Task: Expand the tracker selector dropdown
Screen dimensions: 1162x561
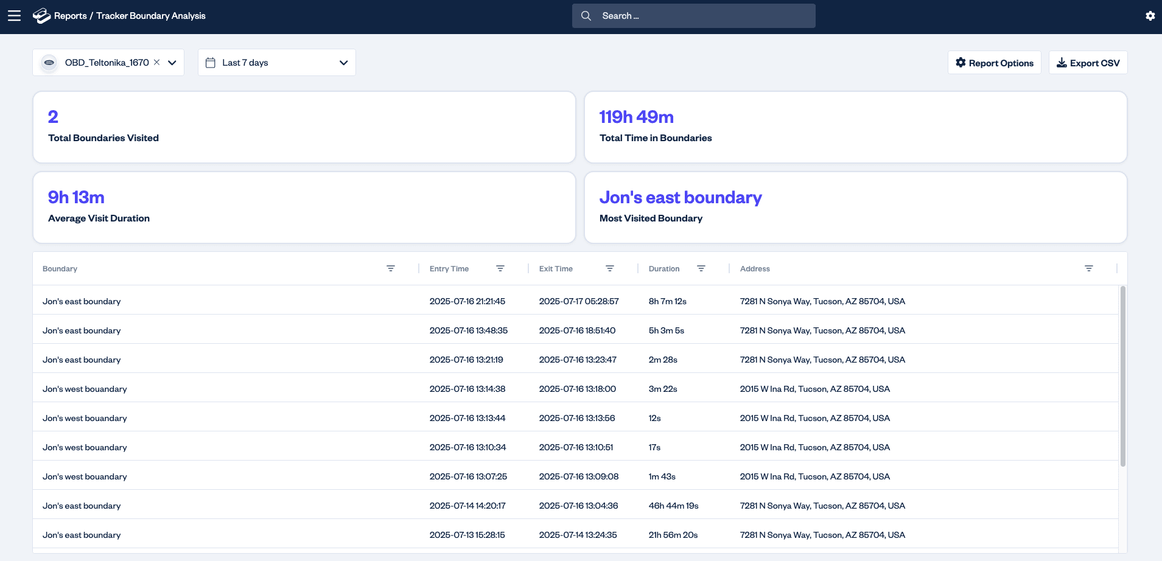Action: [x=172, y=63]
